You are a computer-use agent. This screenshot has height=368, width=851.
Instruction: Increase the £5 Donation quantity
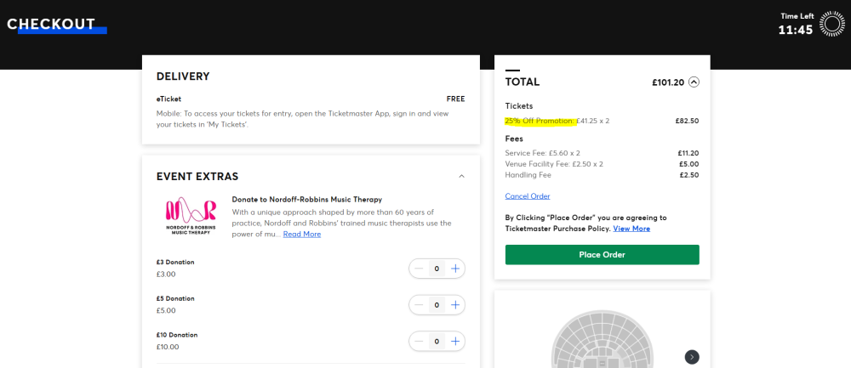click(x=454, y=304)
